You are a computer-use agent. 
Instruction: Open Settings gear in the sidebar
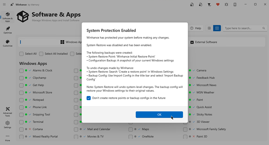pyautogui.click(x=8, y=125)
